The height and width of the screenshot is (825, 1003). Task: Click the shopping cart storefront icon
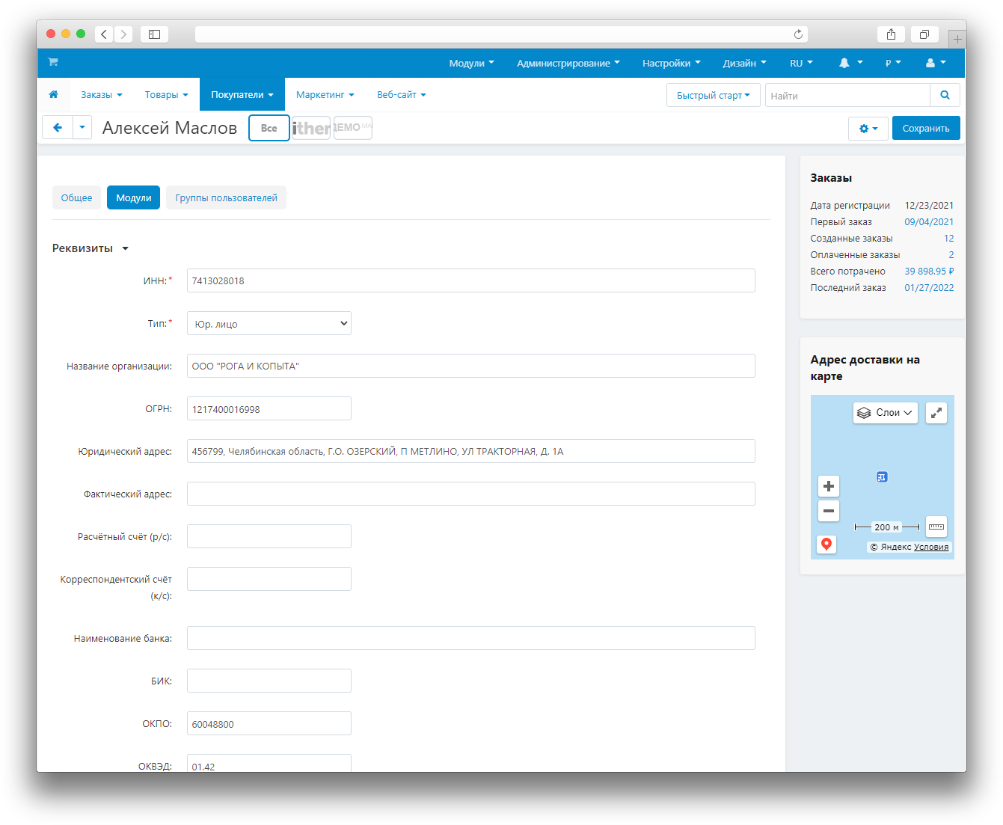pos(53,62)
